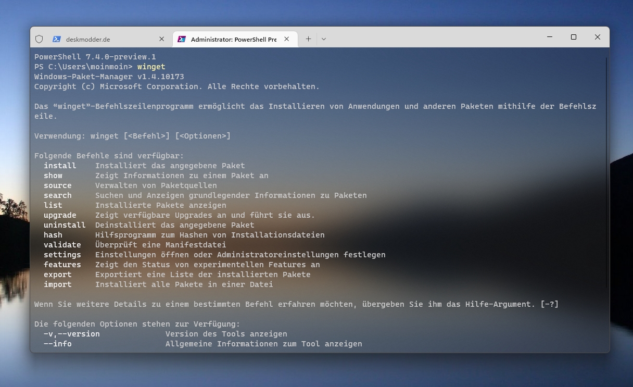633x387 pixels.
Task: Select the Administrator: PowerShell Pre tab
Action: [x=234, y=39]
